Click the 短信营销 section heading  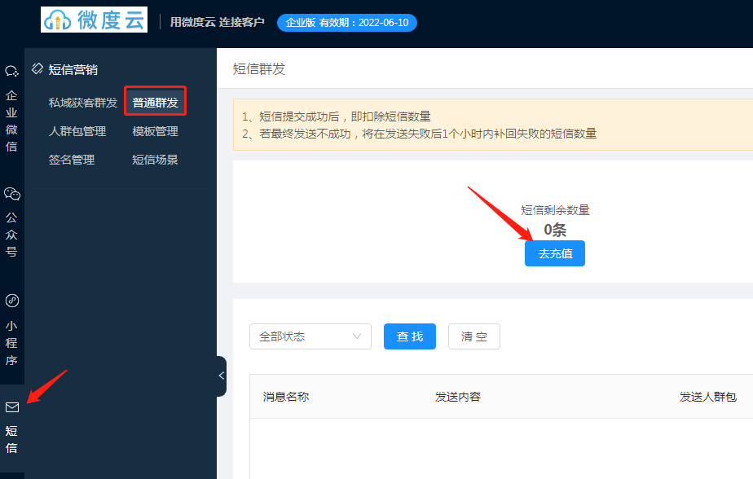point(73,69)
